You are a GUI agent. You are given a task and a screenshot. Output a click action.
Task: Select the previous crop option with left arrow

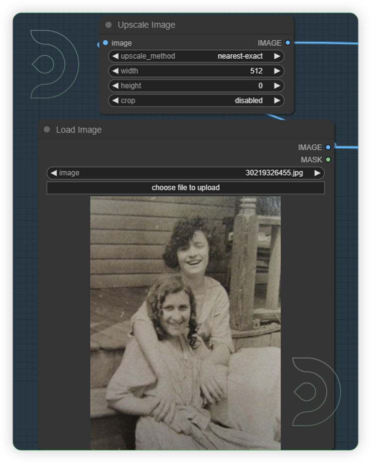click(115, 101)
